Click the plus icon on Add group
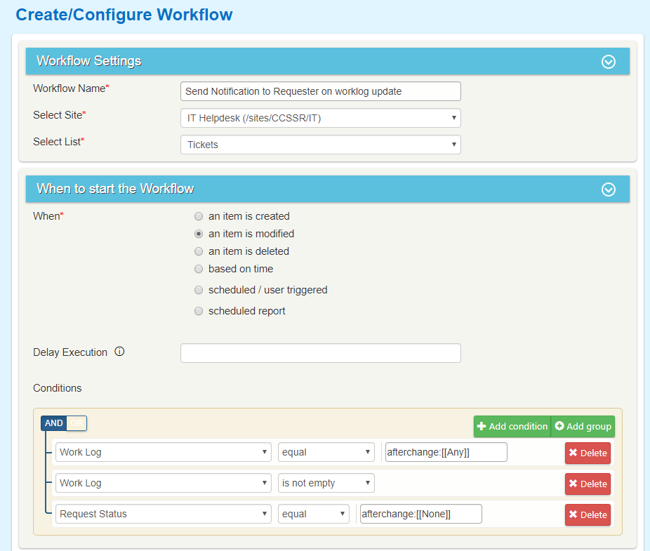The image size is (650, 551). click(559, 426)
